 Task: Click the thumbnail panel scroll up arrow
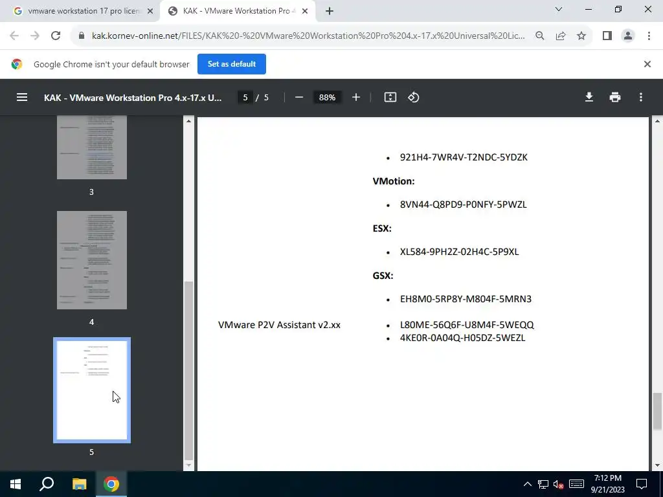(188, 121)
